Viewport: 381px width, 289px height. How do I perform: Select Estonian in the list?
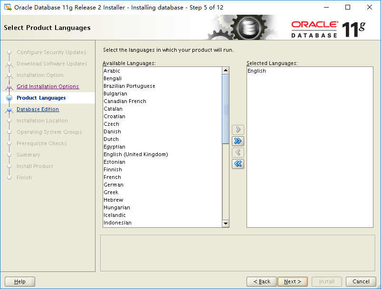coord(162,162)
